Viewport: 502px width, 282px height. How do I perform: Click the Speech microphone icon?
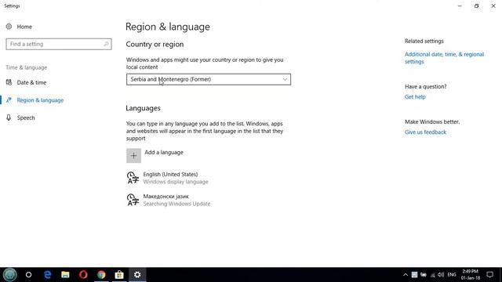tap(9, 117)
